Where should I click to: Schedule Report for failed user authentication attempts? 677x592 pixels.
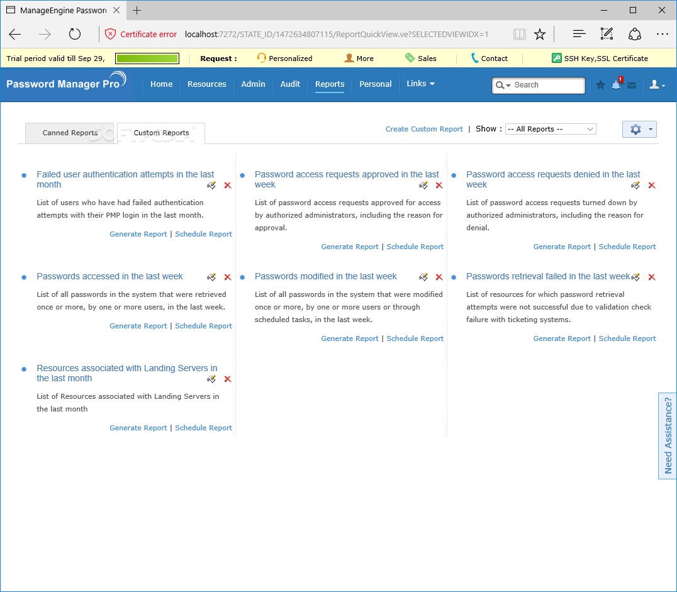[x=203, y=234]
